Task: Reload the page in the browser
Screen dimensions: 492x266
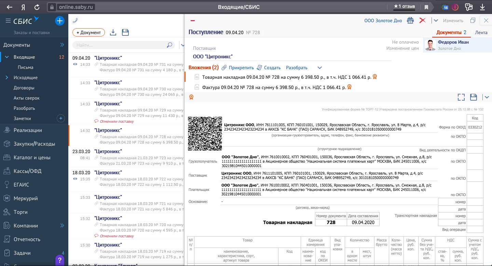Action: coord(37,7)
